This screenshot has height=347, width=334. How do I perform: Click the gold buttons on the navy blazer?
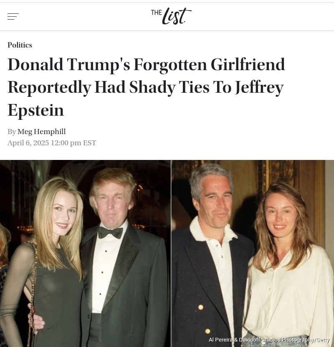click(x=204, y=319)
